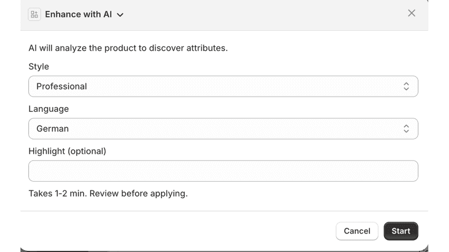This screenshot has width=449, height=252.
Task: Click the 'Enhance with AI' title text
Action: click(79, 14)
